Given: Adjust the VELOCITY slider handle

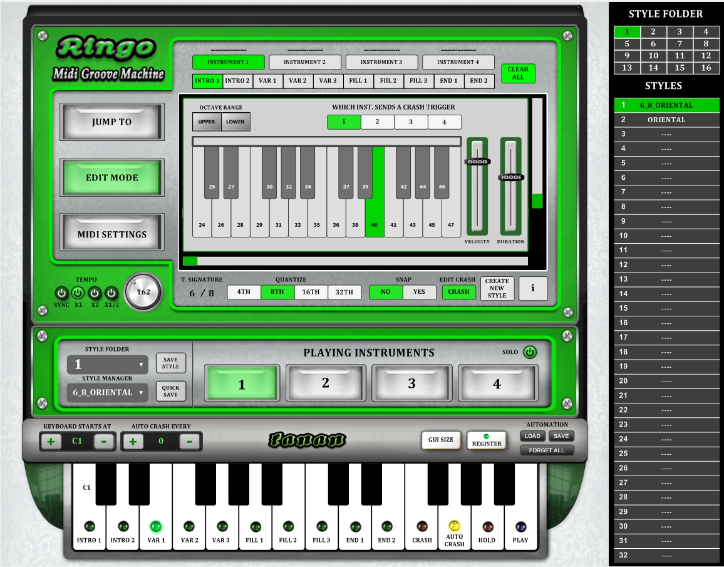Looking at the screenshot, I should click(x=477, y=162).
